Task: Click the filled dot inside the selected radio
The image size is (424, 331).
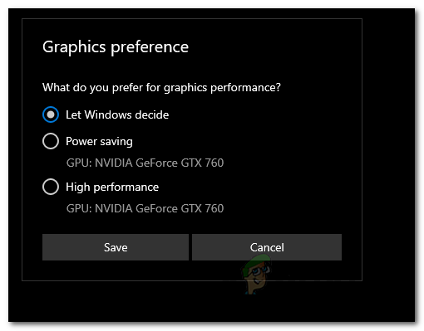Action: point(51,114)
